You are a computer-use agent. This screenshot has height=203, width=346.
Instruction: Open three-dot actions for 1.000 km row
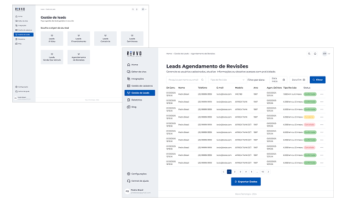tap(322, 94)
